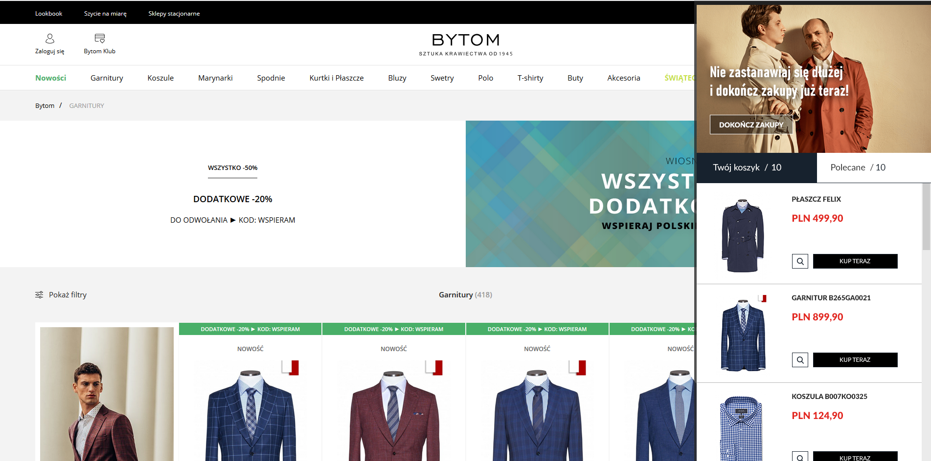931x461 pixels.
Task: Switch to the Polecane tab
Action: (x=858, y=168)
